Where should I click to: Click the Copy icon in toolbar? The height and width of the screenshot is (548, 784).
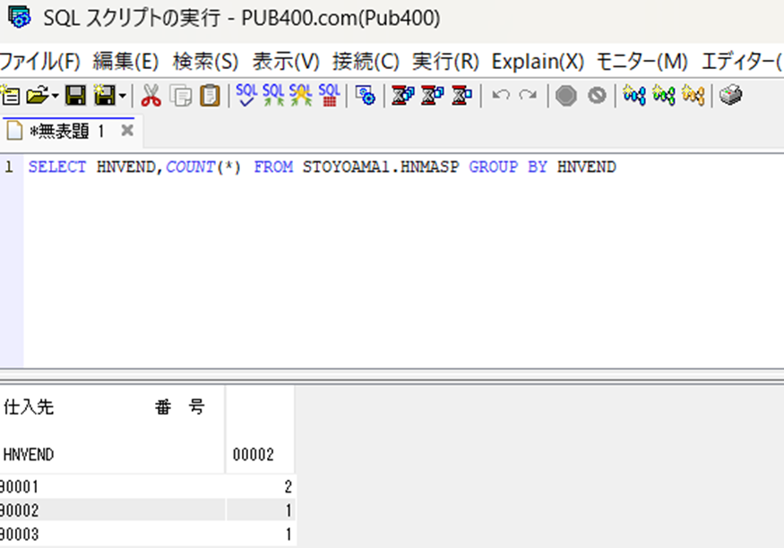[180, 96]
